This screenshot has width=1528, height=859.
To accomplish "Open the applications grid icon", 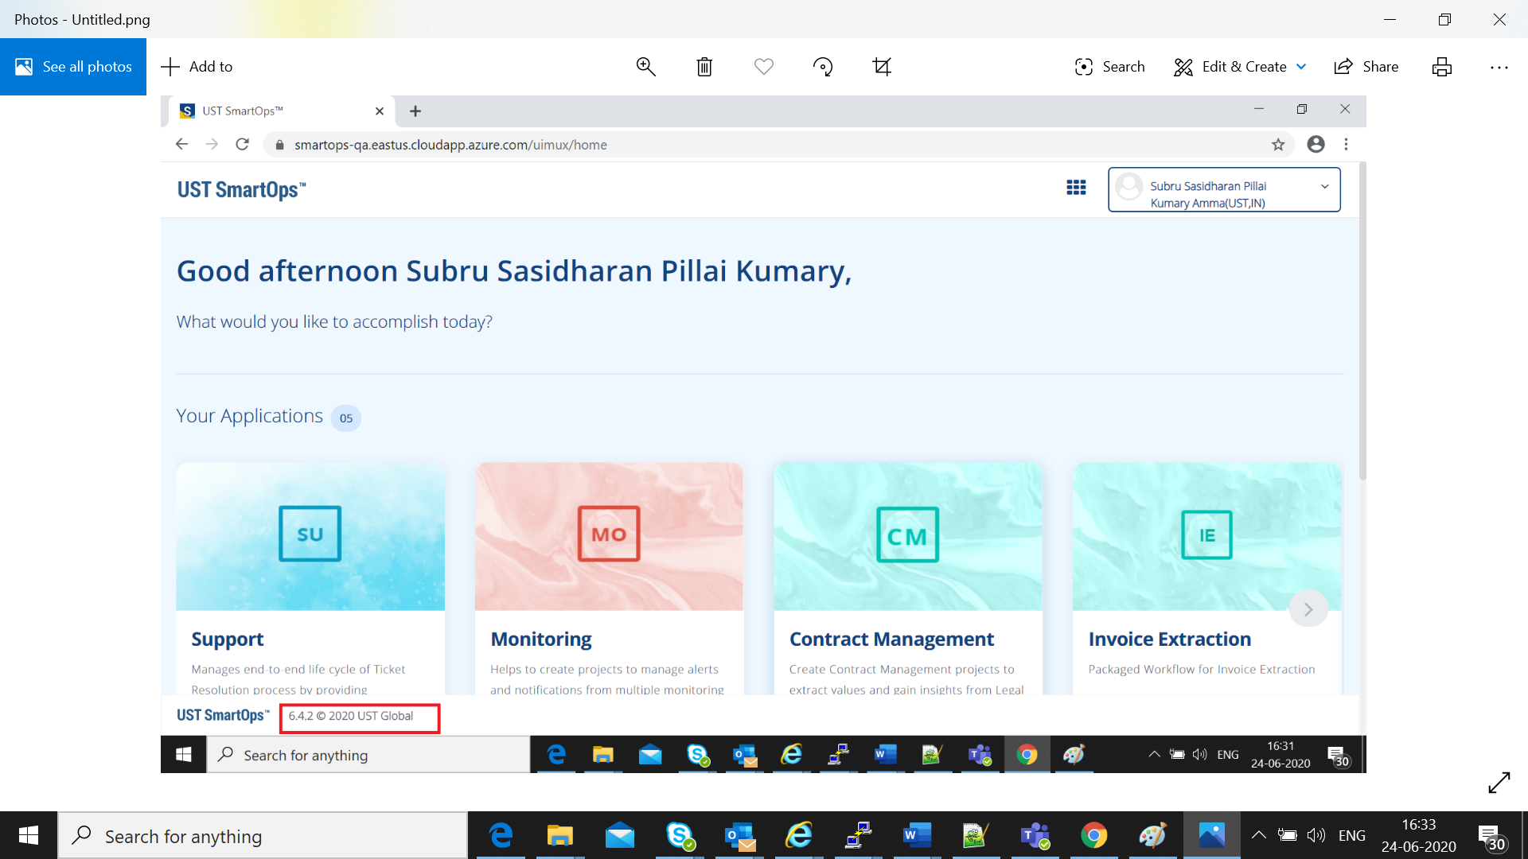I will (1076, 188).
